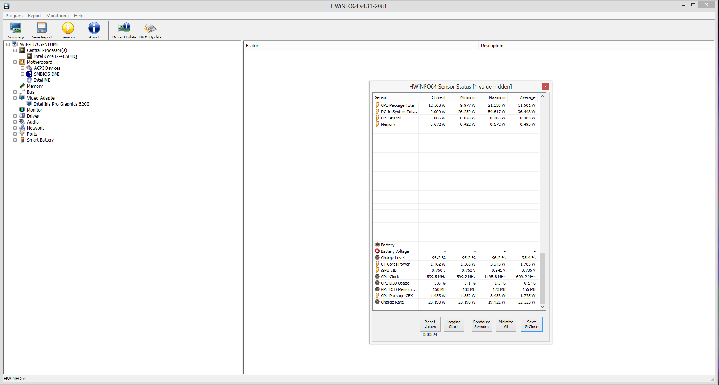The width and height of the screenshot is (719, 385).
Task: Expand the Network tree node
Action: [15, 128]
